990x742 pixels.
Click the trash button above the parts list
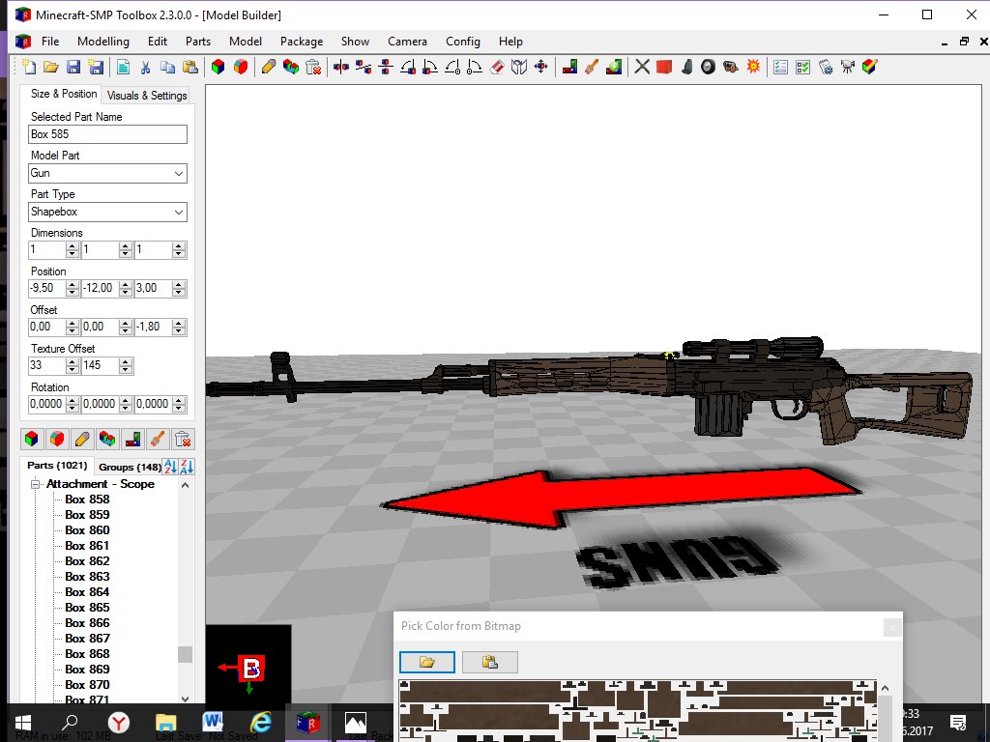(x=183, y=440)
